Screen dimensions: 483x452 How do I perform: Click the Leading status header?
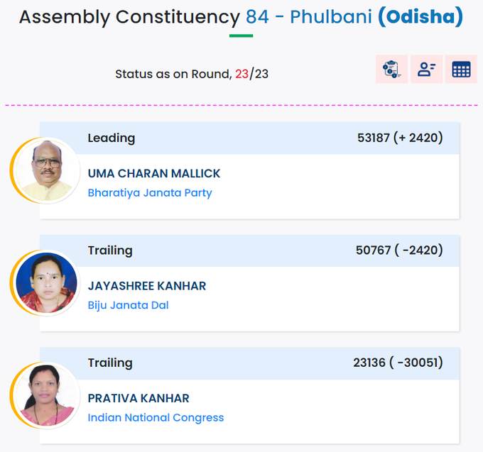coord(112,138)
